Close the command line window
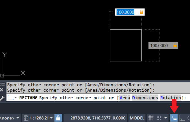The image size is (190, 122). pyautogui.click(x=2, y=90)
